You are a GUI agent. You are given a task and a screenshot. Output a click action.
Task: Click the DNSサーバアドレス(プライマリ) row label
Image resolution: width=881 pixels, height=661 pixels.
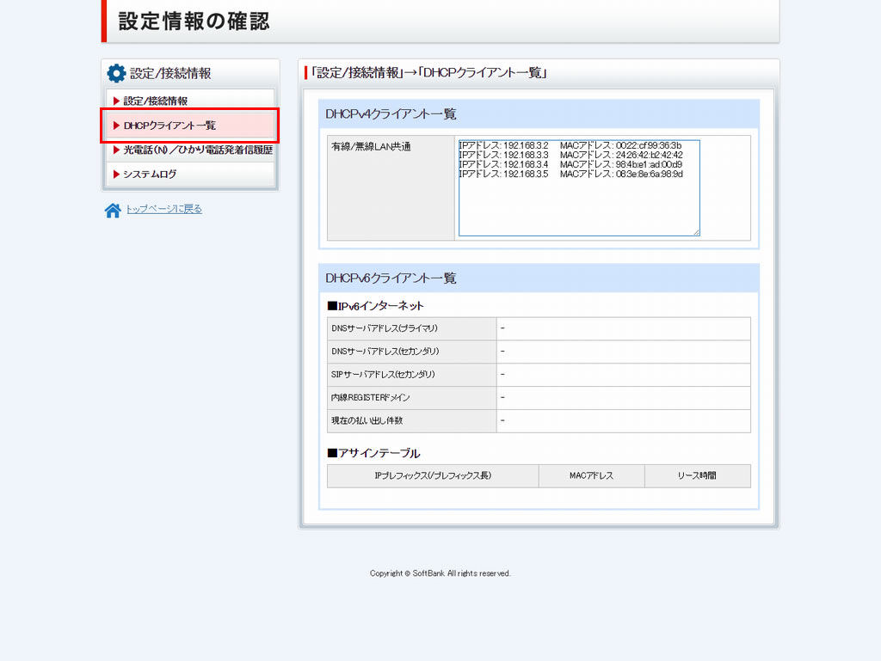click(412, 328)
